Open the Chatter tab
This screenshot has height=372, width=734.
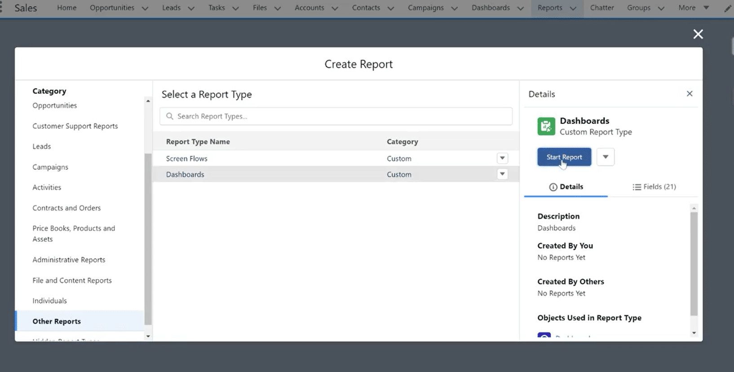[x=602, y=8]
